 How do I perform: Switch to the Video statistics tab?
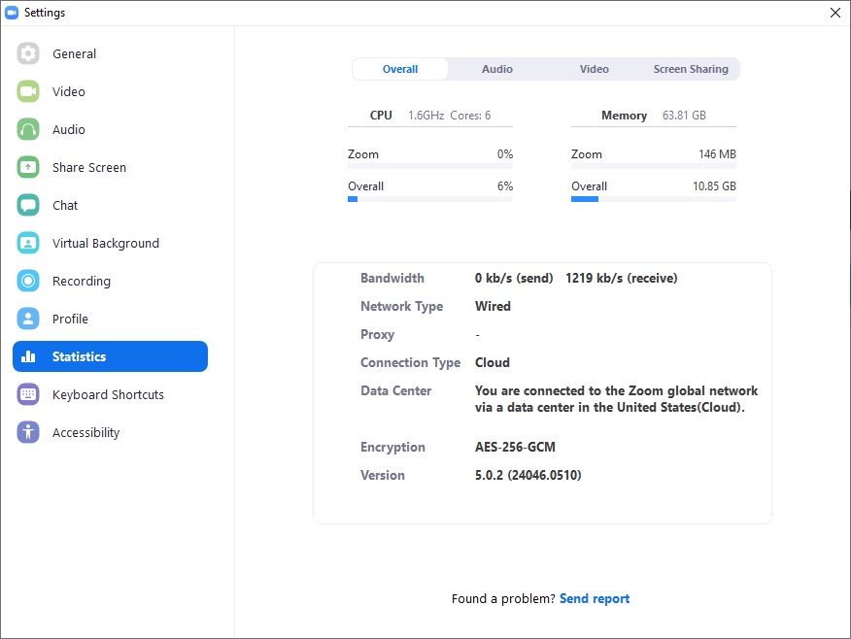click(x=595, y=69)
